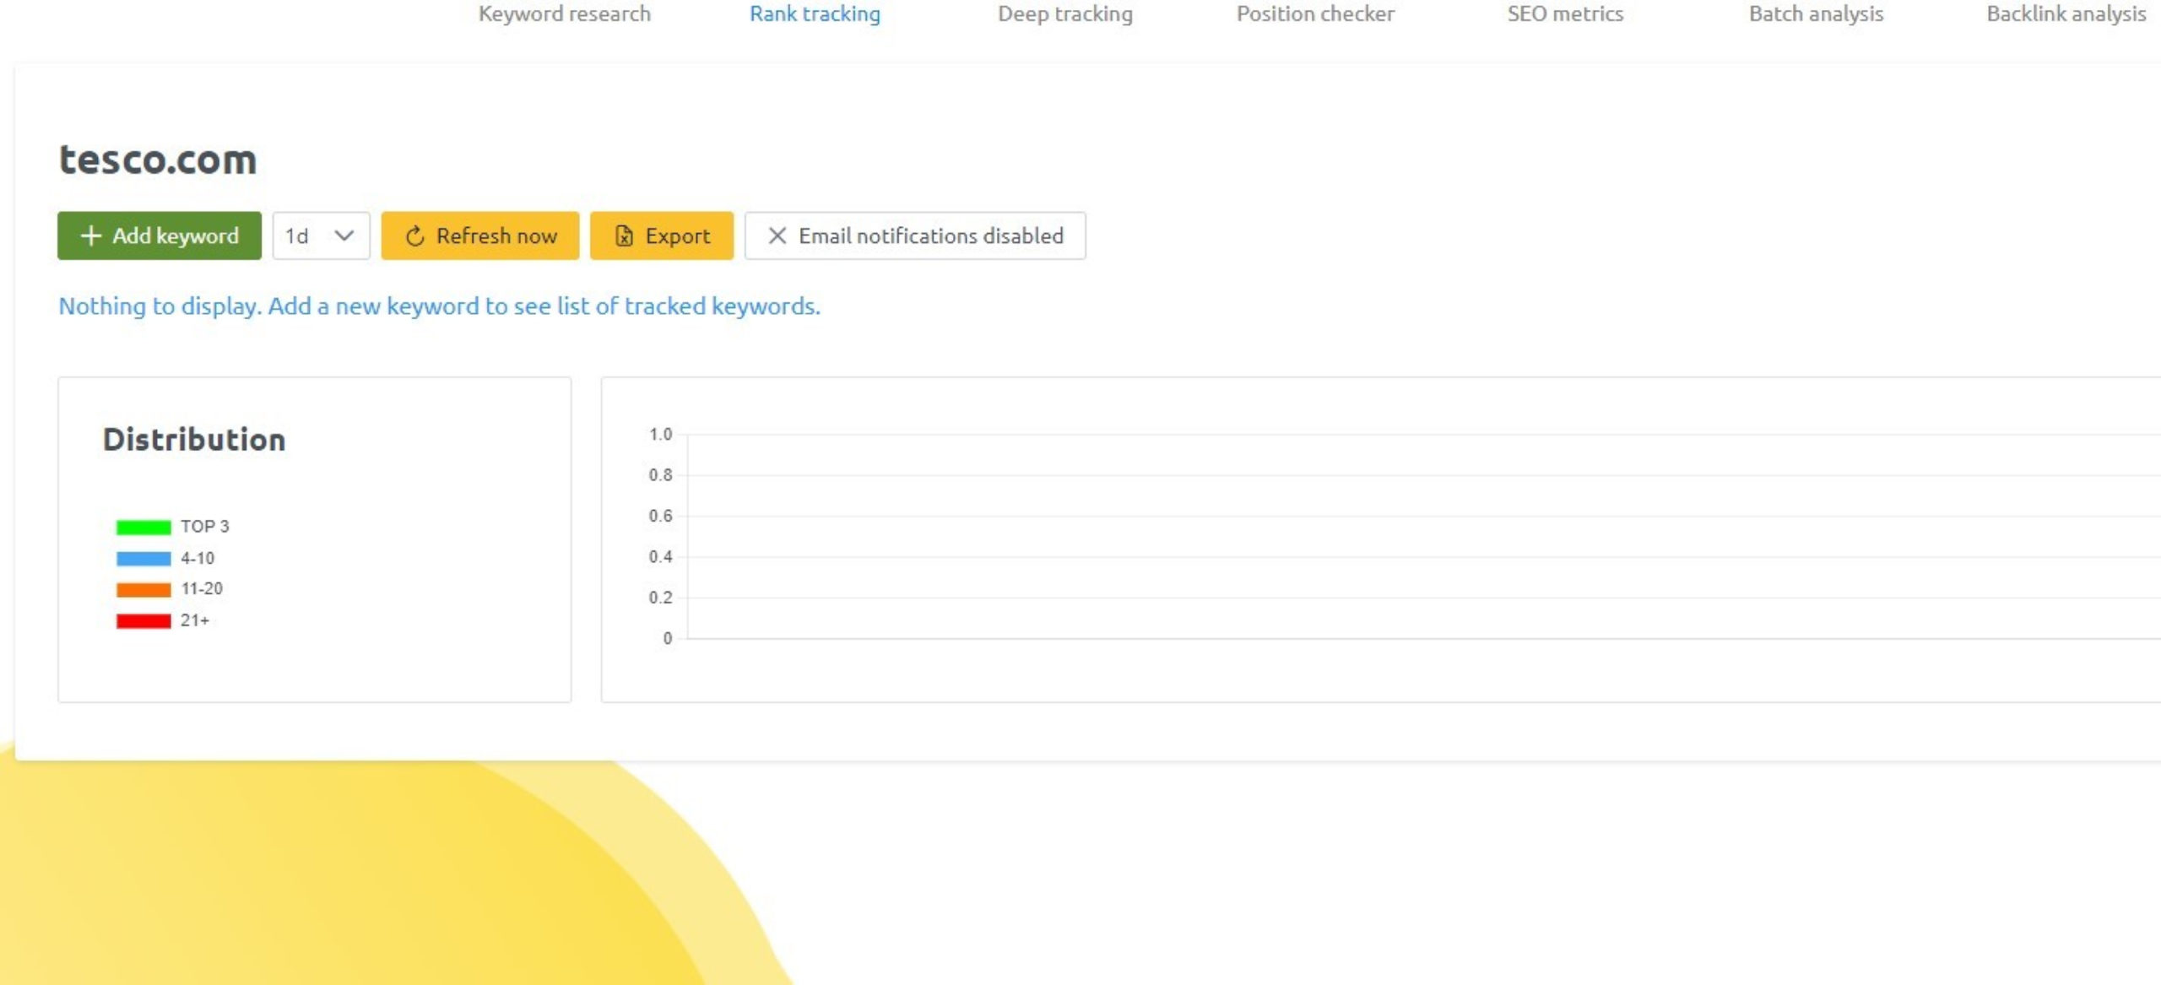Viewport: 2161px width, 985px height.
Task: Toggle the Email notifications disabled button
Action: click(915, 235)
